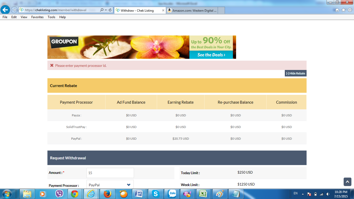Open the Favorites menu

[37, 17]
